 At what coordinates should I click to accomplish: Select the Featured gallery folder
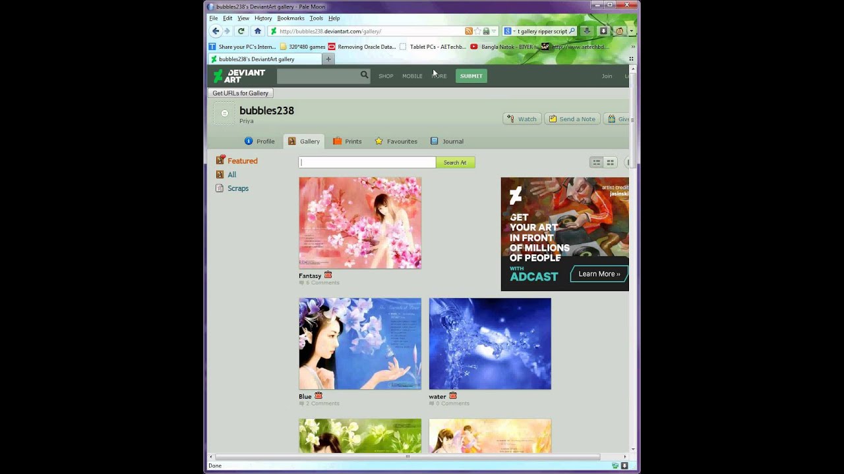(237, 161)
